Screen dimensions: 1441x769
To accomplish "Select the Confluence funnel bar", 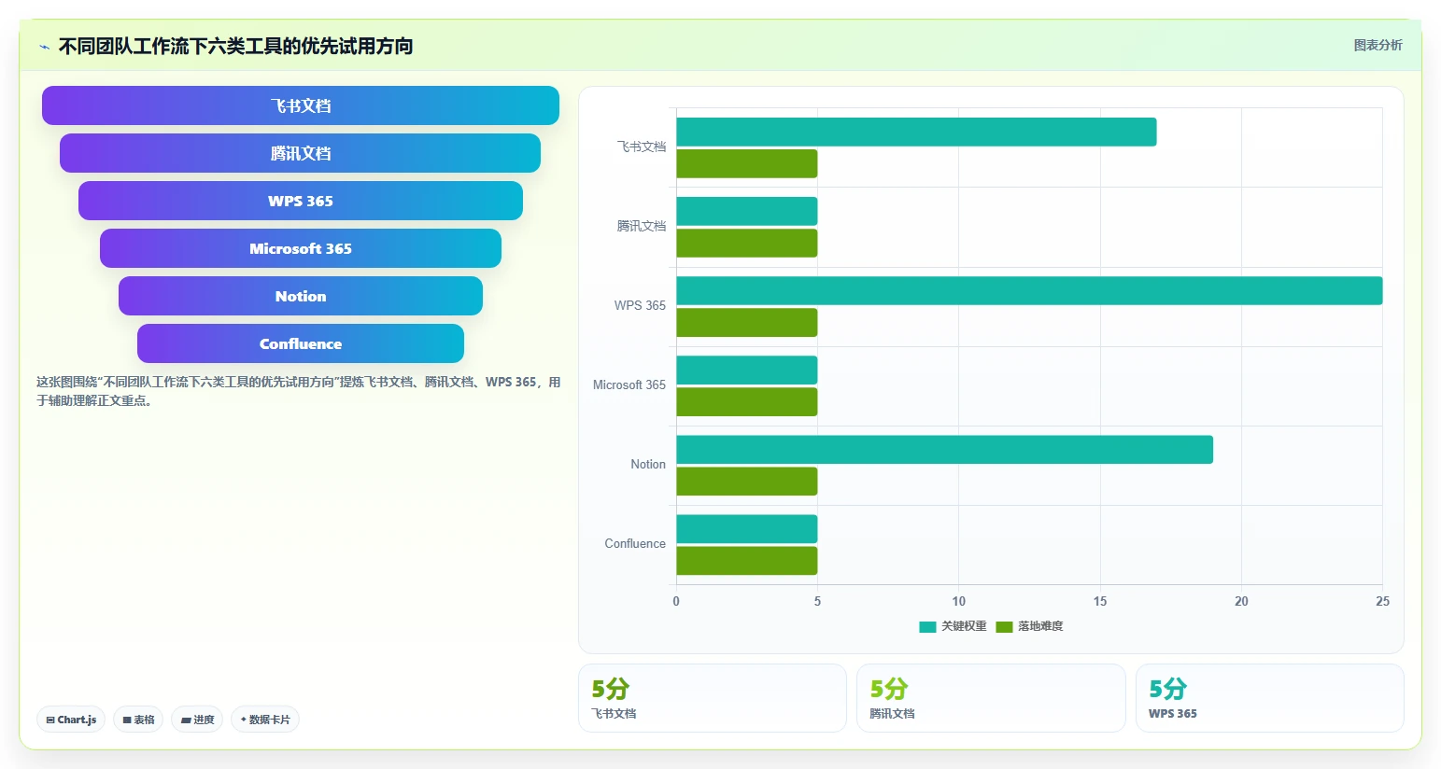I will [301, 343].
